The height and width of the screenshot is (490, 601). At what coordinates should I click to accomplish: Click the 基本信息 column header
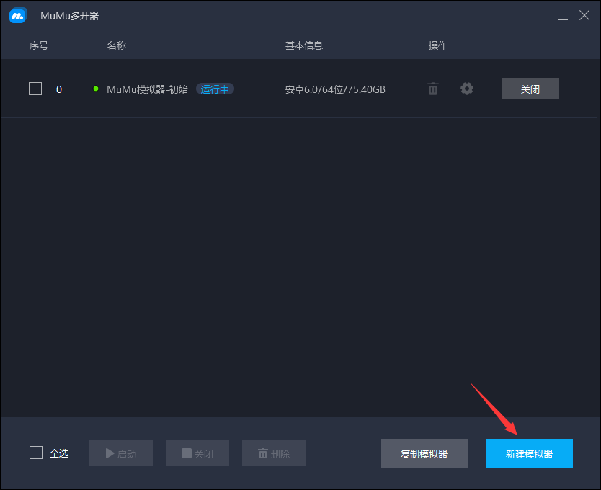(304, 45)
